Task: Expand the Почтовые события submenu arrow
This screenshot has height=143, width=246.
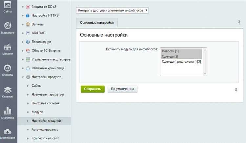Action: click(28, 103)
